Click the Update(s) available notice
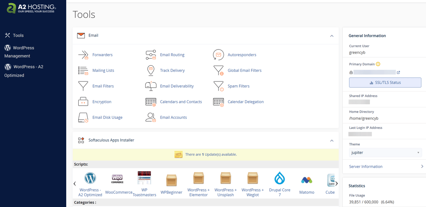 pyautogui.click(x=211, y=154)
